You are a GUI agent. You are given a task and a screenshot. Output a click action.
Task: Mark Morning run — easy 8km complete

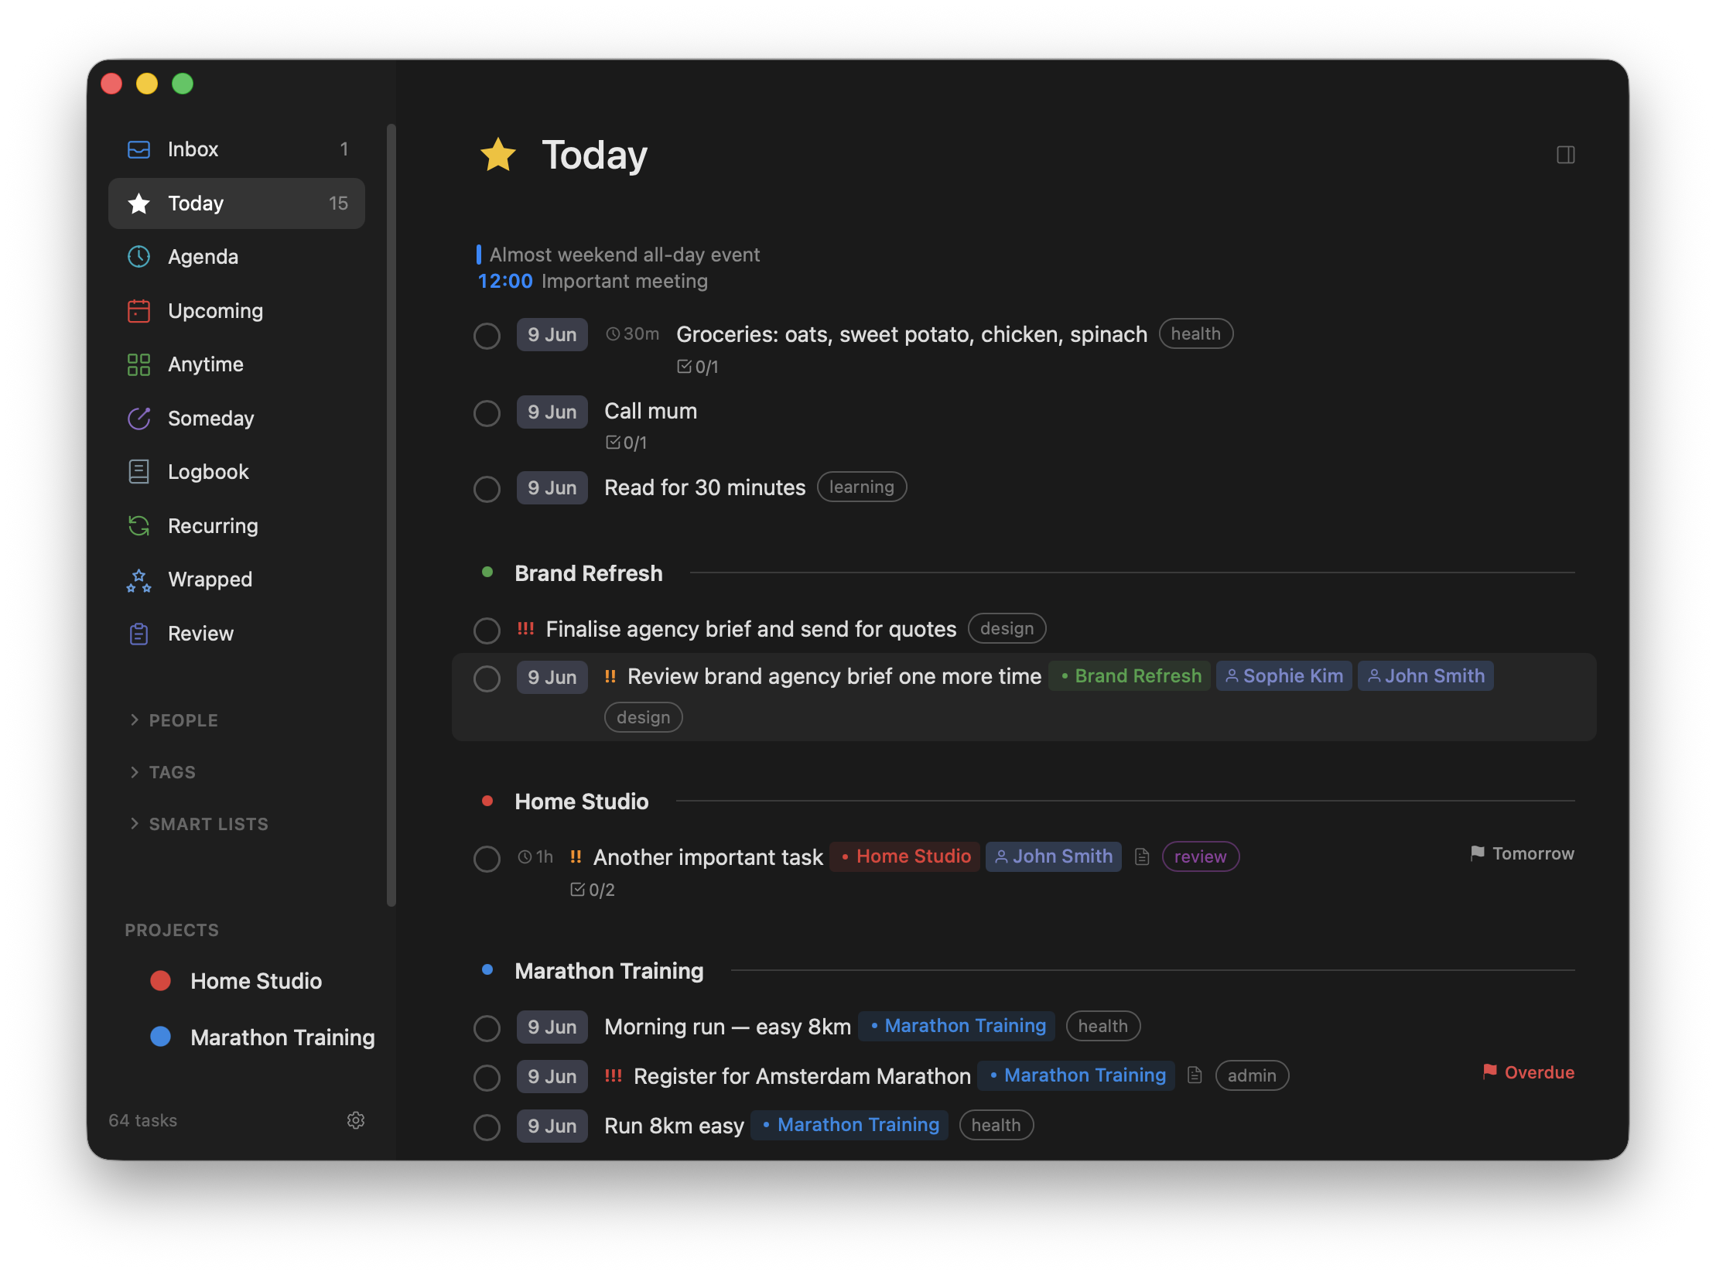487,1027
